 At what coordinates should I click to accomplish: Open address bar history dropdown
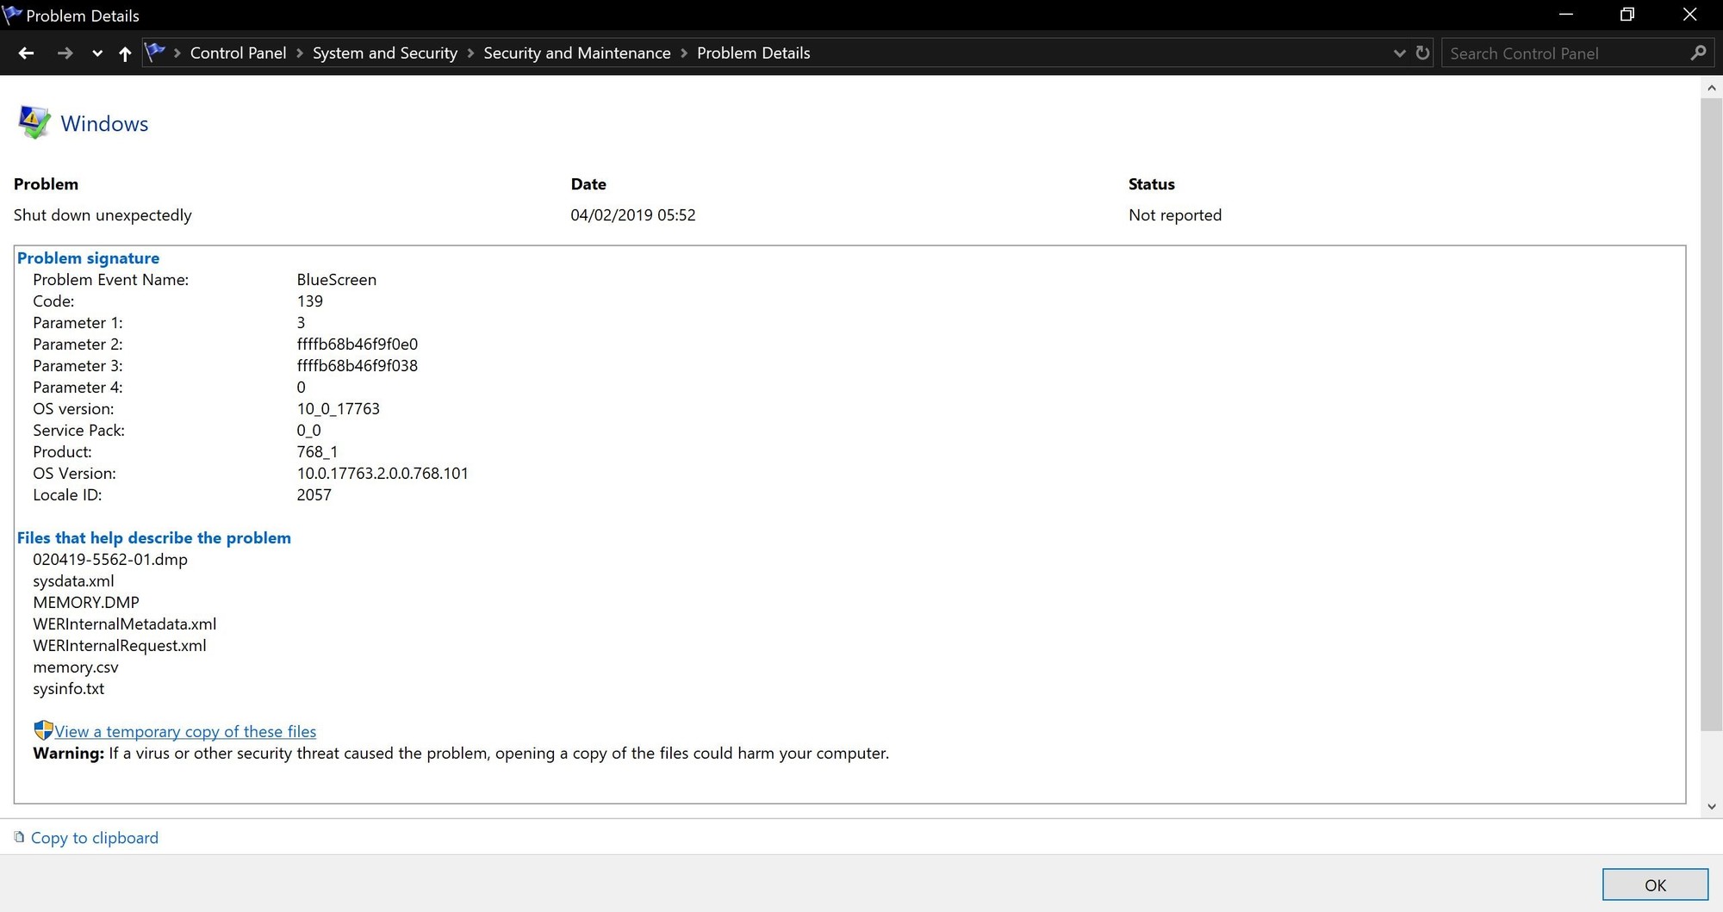pos(1399,53)
